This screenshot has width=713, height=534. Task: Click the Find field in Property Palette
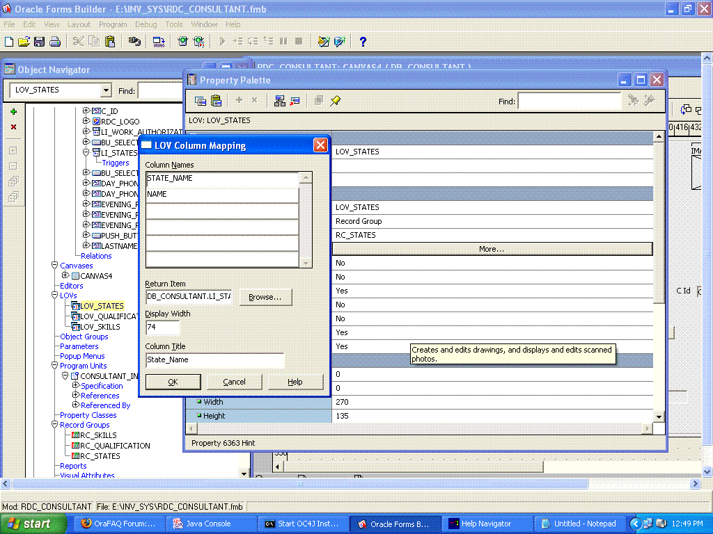[570, 102]
